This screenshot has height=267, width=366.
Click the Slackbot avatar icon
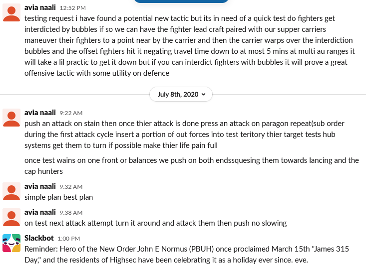click(x=11, y=243)
